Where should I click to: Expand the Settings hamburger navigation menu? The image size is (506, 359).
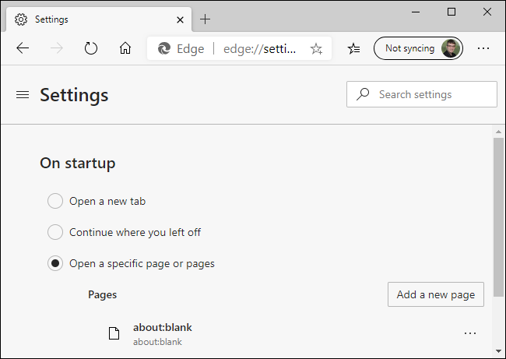(x=23, y=95)
